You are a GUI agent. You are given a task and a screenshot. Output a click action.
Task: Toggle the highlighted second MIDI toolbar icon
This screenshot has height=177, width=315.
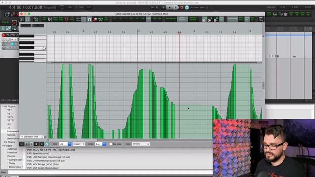[x=28, y=19]
